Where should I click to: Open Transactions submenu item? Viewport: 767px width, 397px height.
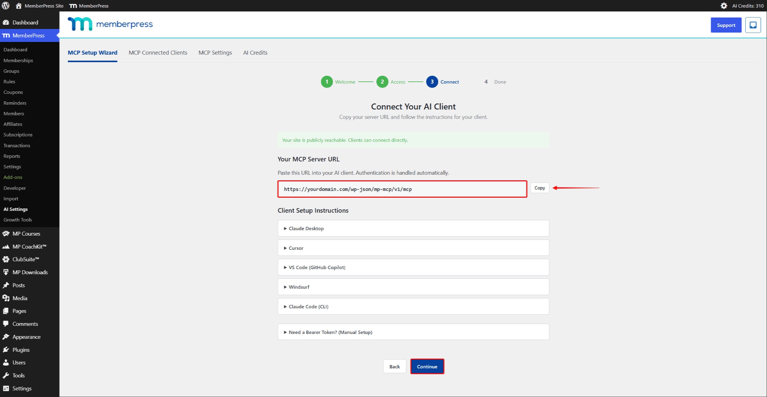tap(17, 145)
